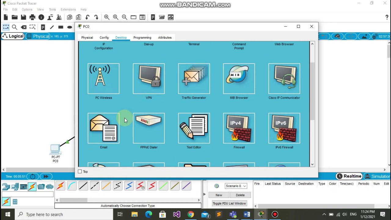Launch Cisco IP Communicator

click(284, 79)
